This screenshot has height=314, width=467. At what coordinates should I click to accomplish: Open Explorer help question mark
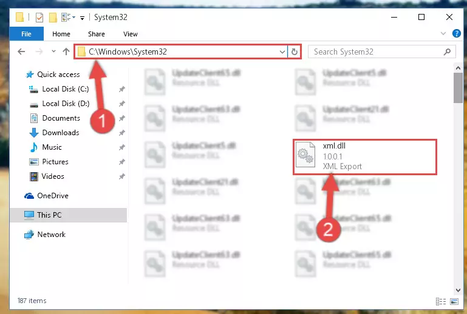pos(456,33)
